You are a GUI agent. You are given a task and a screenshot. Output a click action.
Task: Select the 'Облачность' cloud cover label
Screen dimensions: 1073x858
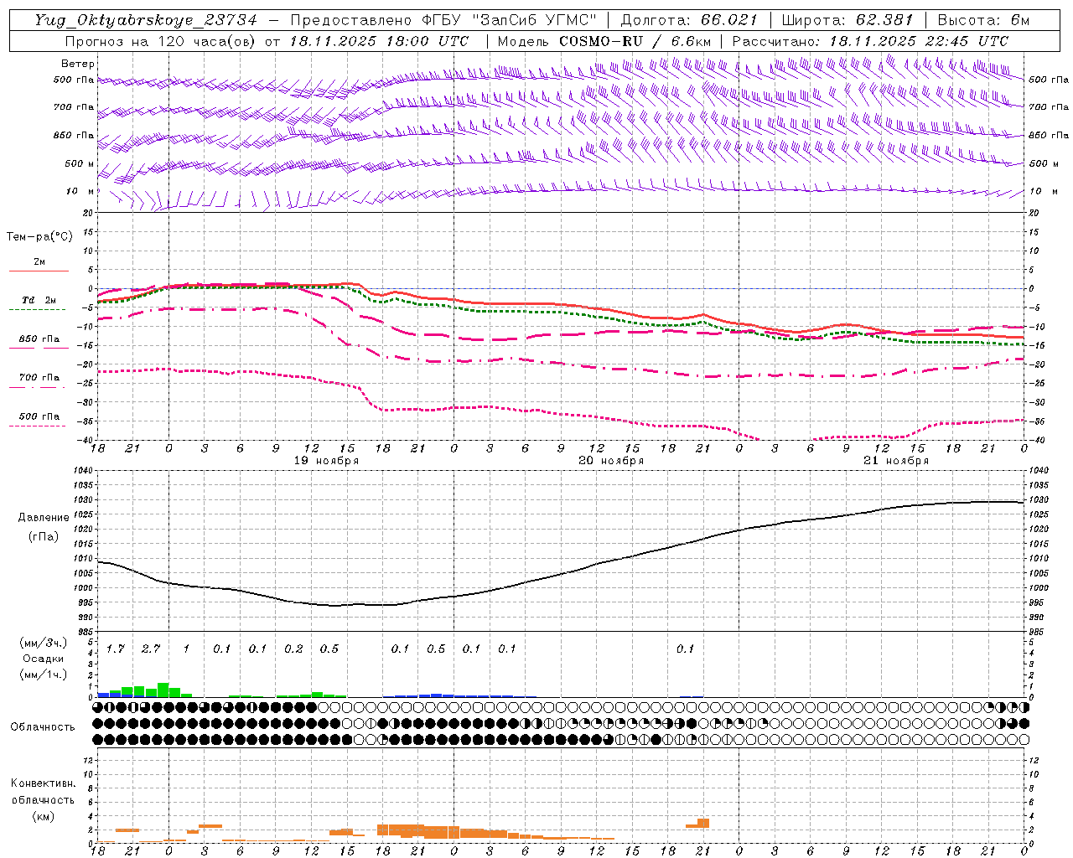[x=43, y=727]
